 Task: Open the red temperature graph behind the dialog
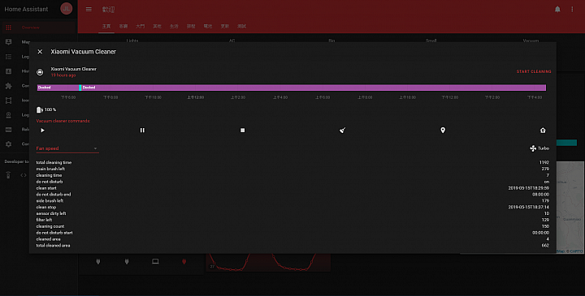click(268, 263)
